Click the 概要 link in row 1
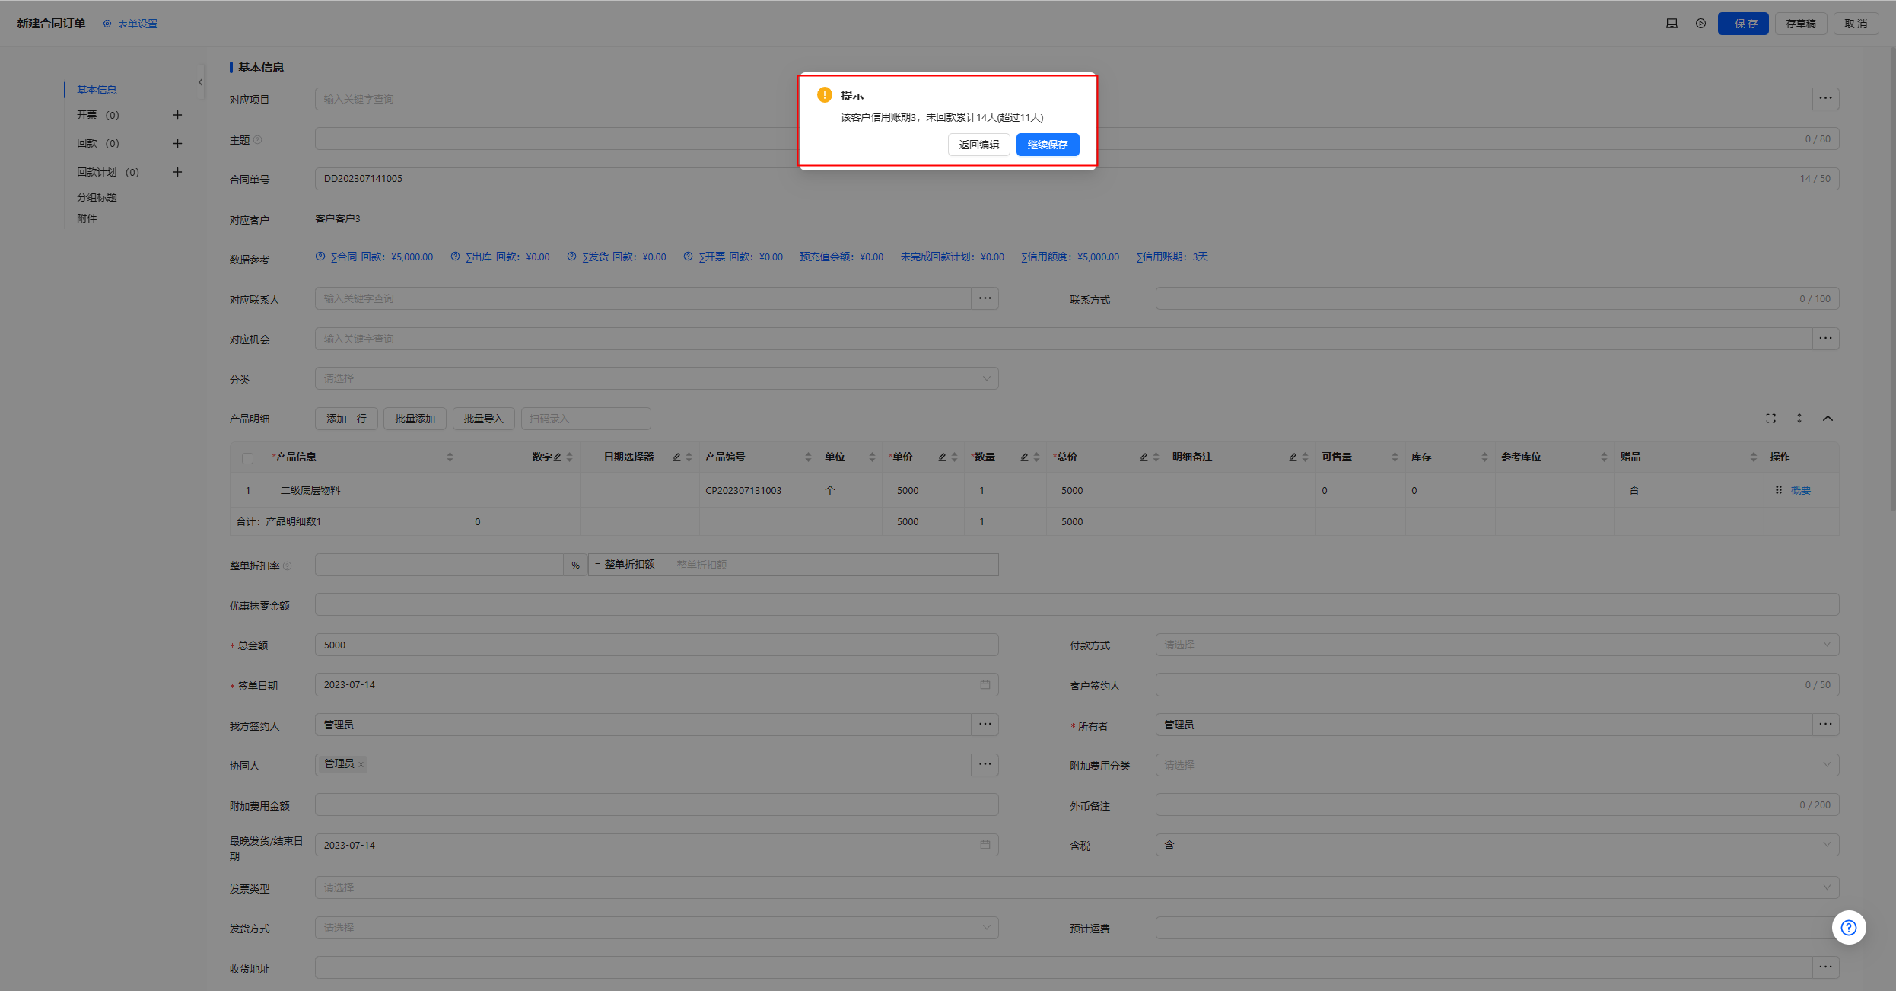The image size is (1896, 991). tap(1801, 490)
